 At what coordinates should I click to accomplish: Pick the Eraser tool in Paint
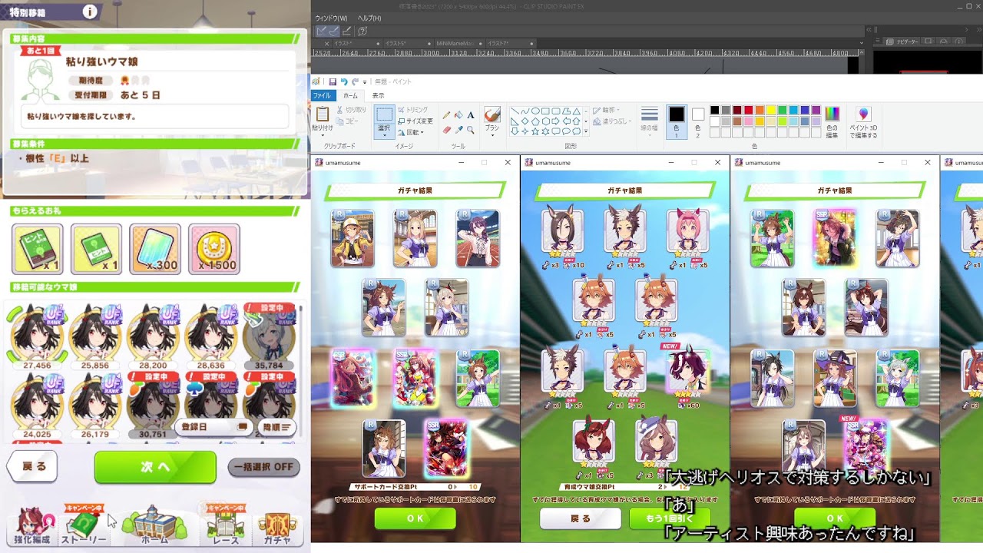(447, 130)
